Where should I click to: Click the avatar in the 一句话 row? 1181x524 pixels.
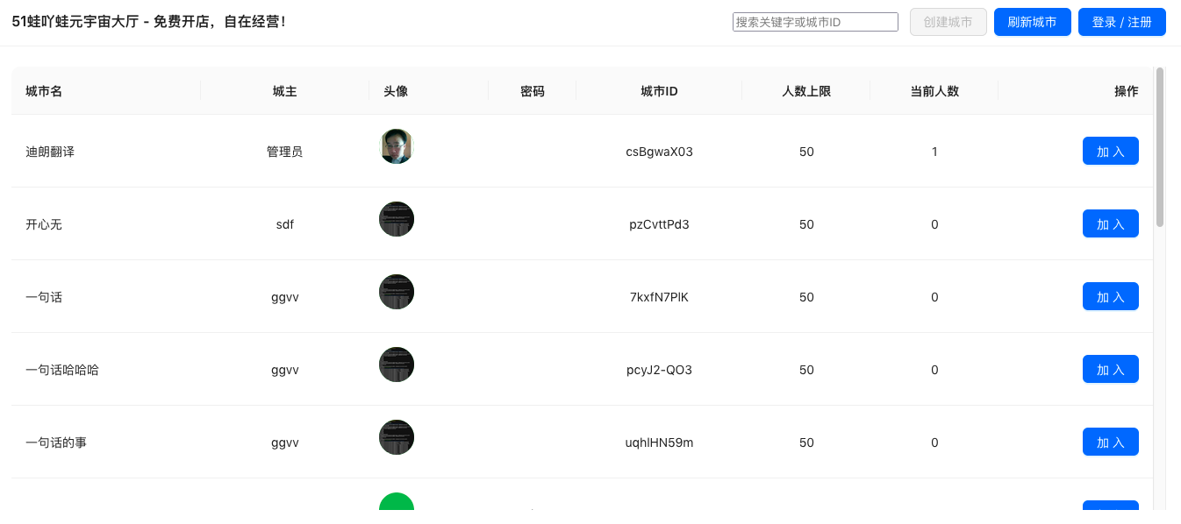pos(397,292)
